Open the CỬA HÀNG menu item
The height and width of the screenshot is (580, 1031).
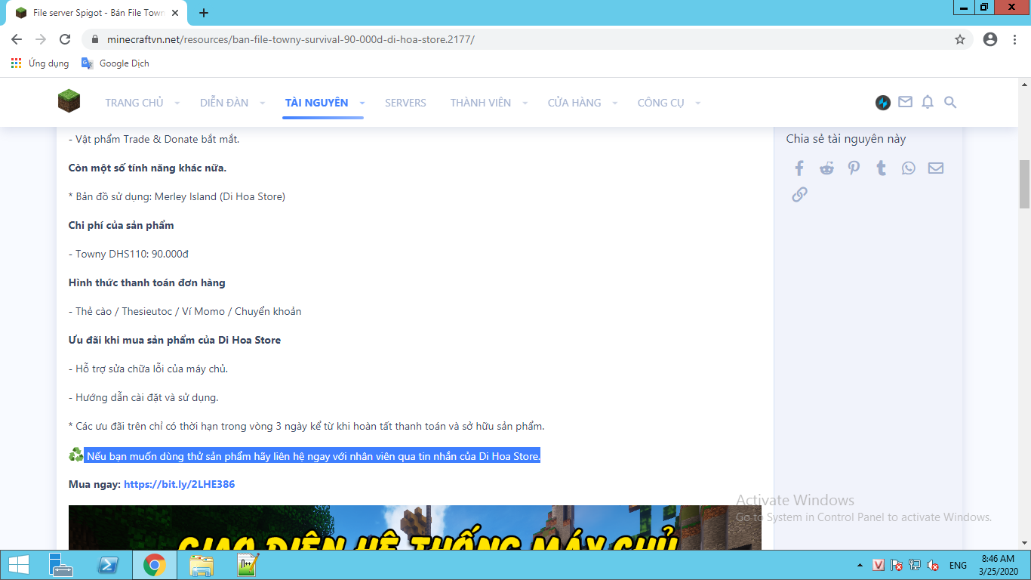point(574,103)
